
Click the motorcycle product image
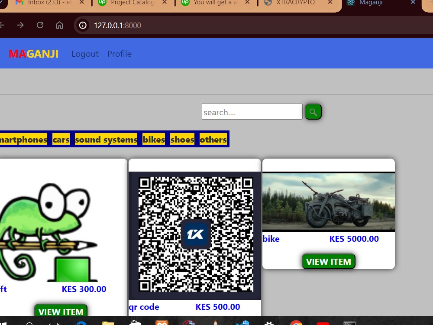coord(329,202)
